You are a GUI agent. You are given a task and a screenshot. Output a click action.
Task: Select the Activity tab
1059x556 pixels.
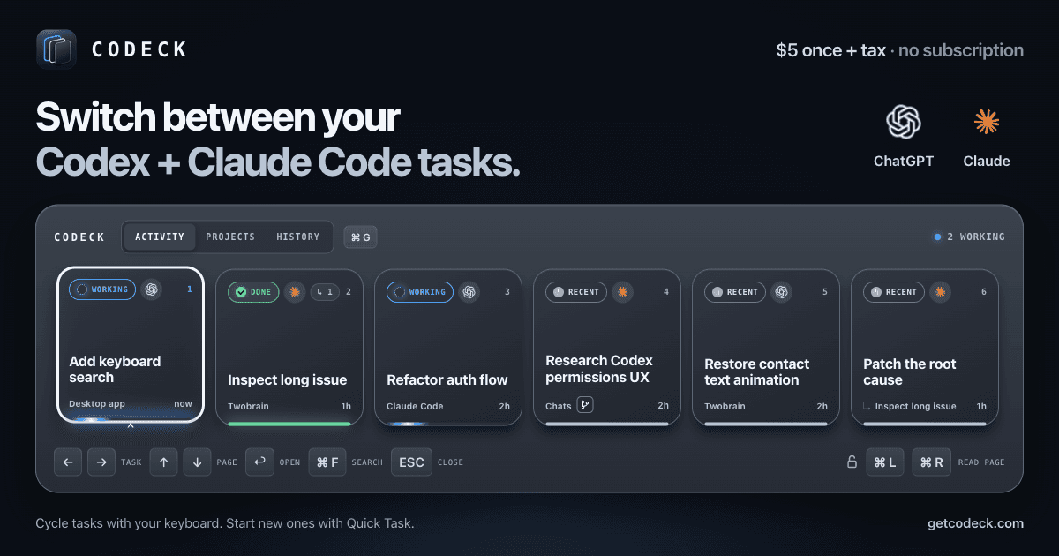point(160,237)
